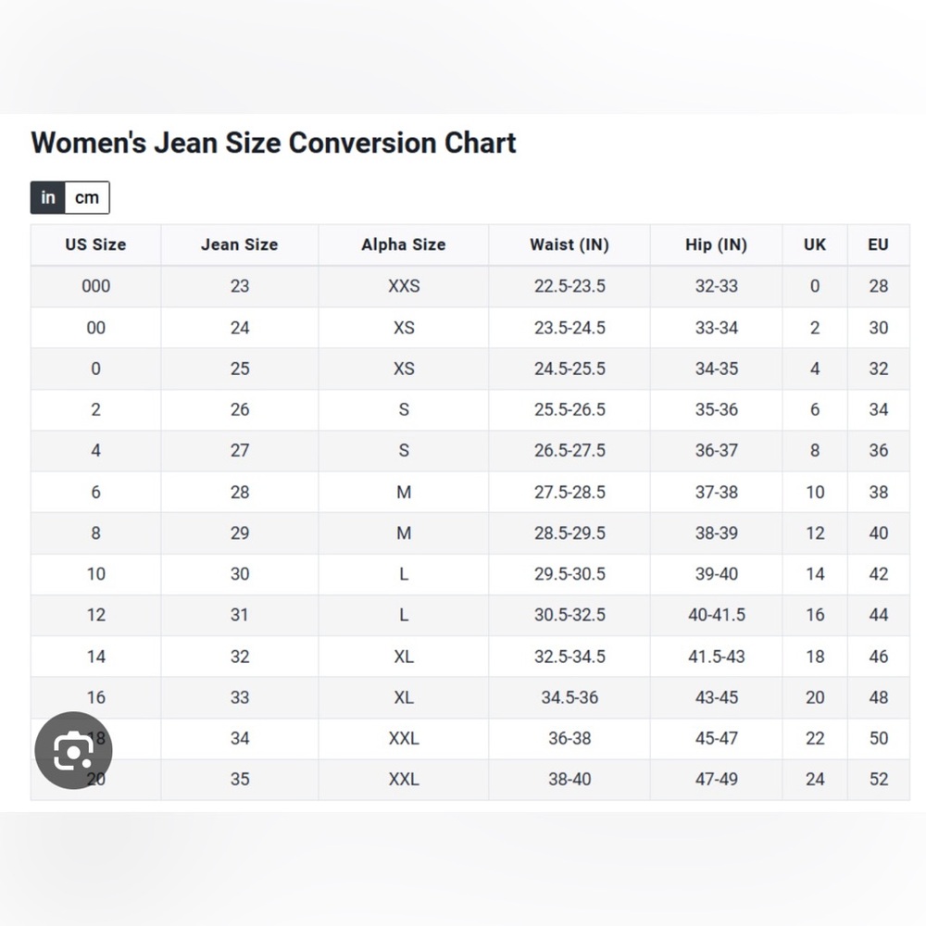The image size is (926, 926).
Task: Click the Jean Size column header
Action: [239, 244]
